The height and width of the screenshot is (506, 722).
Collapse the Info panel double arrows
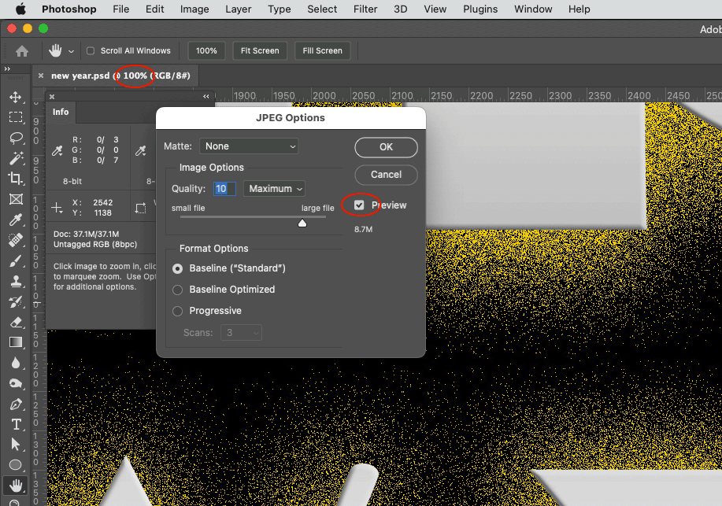coord(206,96)
